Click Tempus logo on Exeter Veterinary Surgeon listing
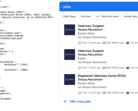Screen dimensions: 138x111 pyautogui.click(x=70, y=55)
